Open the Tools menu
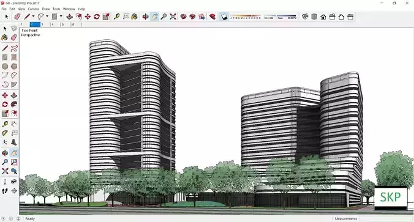414x222 pixels. click(x=56, y=9)
